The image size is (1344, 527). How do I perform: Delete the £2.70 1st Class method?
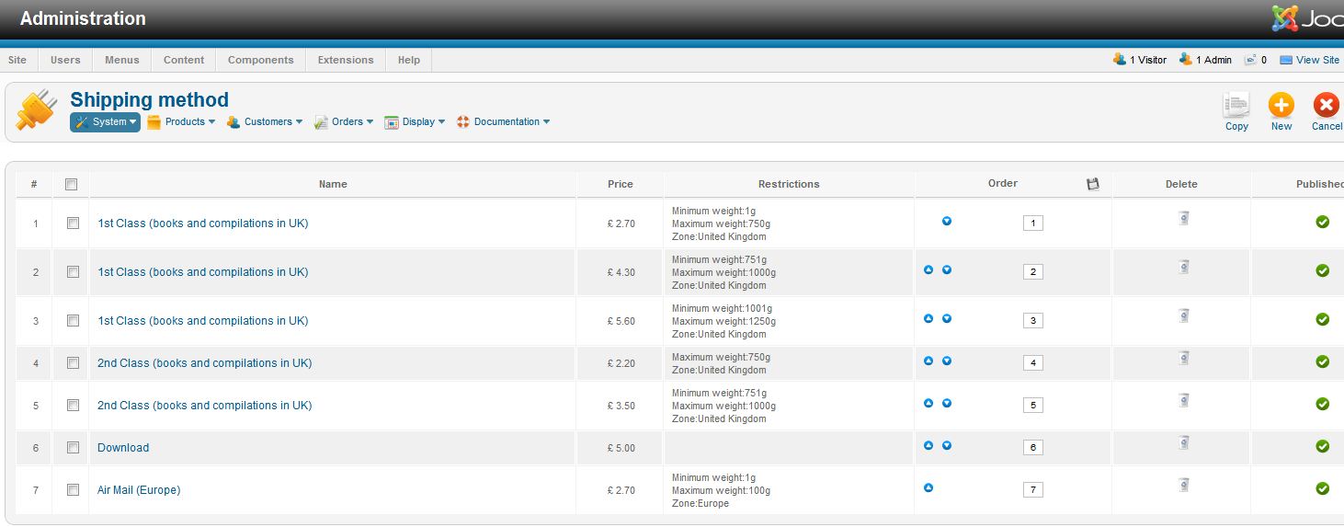[1184, 218]
